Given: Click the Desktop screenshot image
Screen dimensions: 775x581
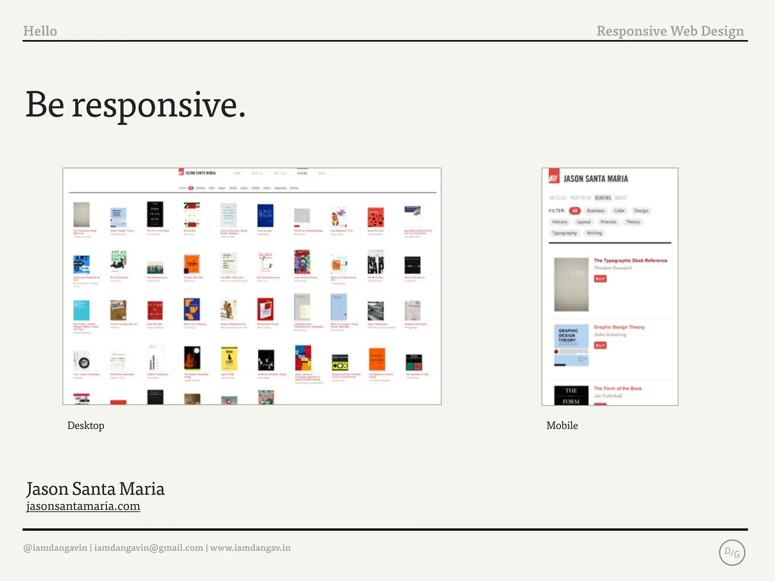Looking at the screenshot, I should [252, 286].
